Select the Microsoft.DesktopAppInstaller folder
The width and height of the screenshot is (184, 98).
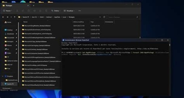click(39, 38)
